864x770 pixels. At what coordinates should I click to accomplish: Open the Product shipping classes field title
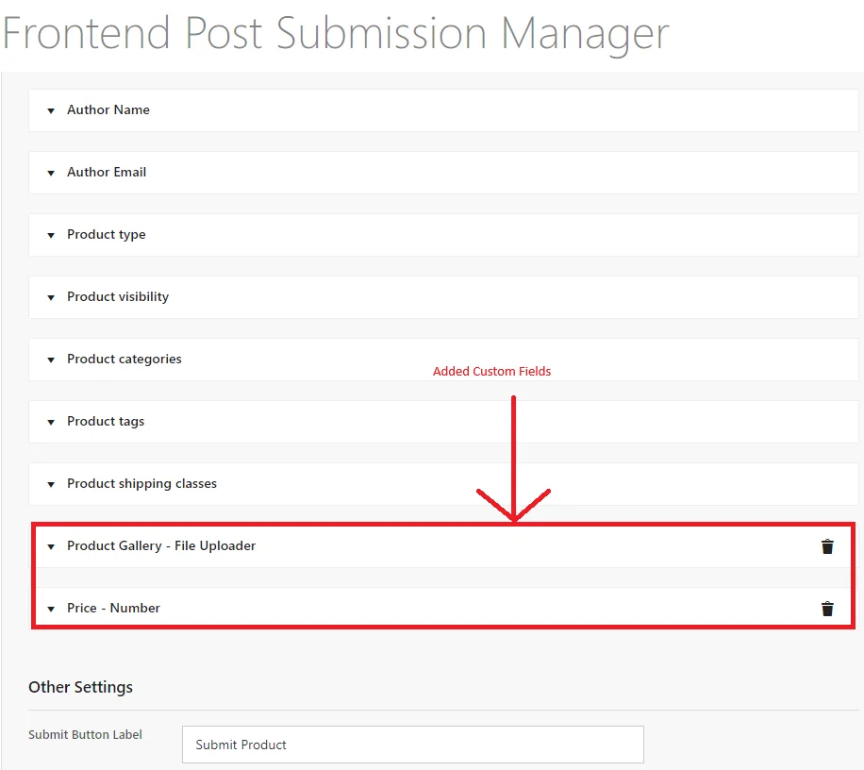[x=141, y=483]
